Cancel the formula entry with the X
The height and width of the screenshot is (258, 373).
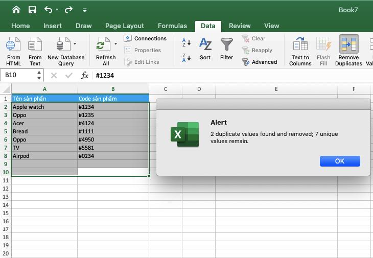54,76
